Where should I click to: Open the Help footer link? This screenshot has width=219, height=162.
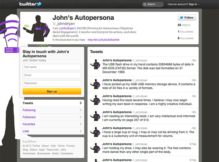coord(53,146)
